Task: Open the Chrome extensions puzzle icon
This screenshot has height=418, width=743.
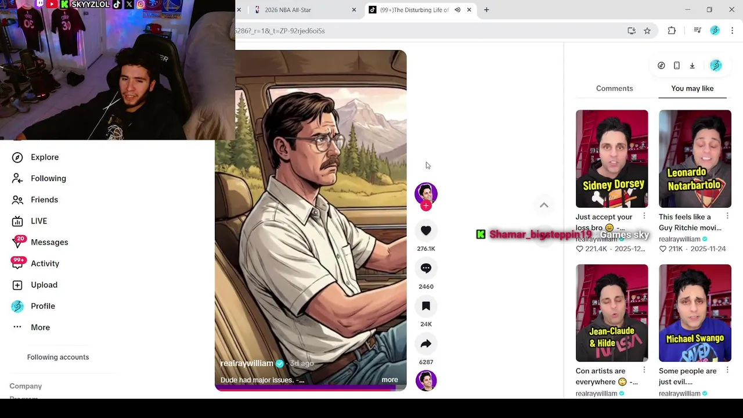Action: (672, 31)
